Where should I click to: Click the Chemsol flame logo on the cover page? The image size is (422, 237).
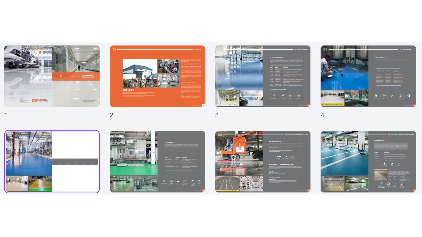[x=34, y=100]
